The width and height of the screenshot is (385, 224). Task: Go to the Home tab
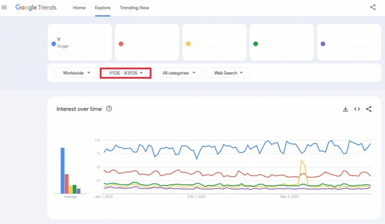[79, 8]
